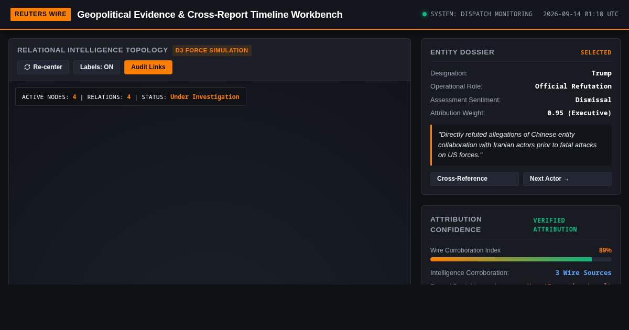
Task: Click the Under Investigation status text
Action: pyautogui.click(x=205, y=97)
